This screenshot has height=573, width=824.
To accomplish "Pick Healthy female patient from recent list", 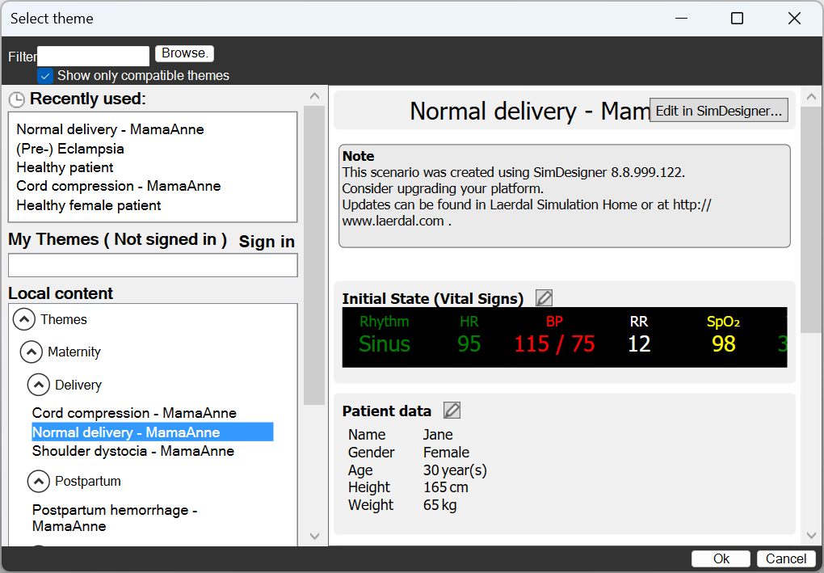I will pyautogui.click(x=89, y=205).
